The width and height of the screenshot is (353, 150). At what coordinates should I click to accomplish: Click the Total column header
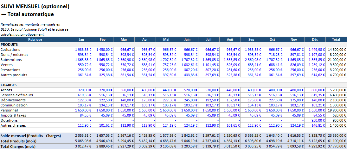[336, 39]
